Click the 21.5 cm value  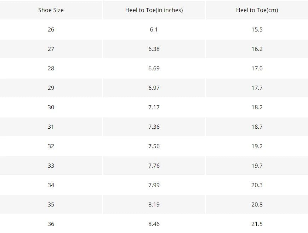click(257, 224)
